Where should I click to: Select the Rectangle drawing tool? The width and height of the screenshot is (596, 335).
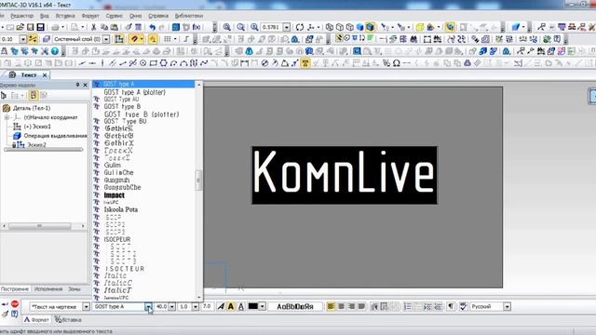[x=153, y=63]
